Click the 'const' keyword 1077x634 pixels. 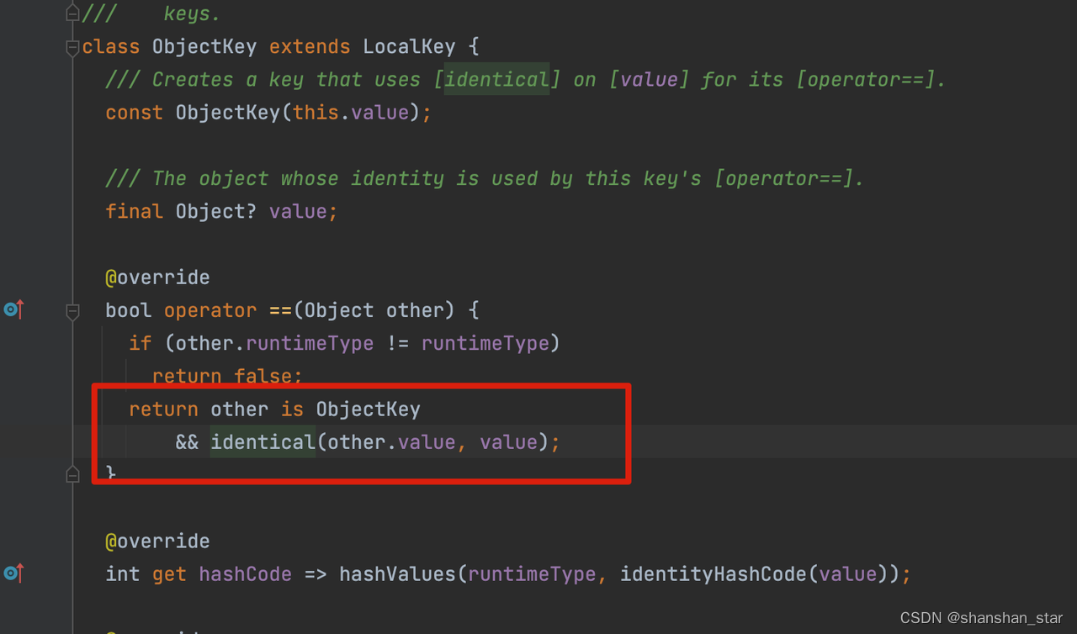click(134, 112)
